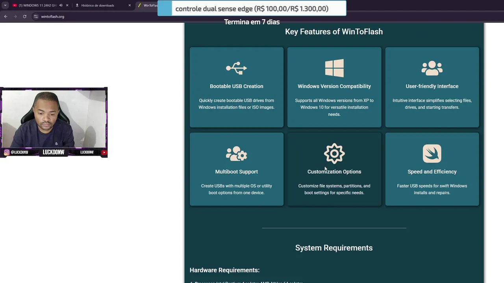Switch to the Histórico de downloads tab

pos(98,6)
